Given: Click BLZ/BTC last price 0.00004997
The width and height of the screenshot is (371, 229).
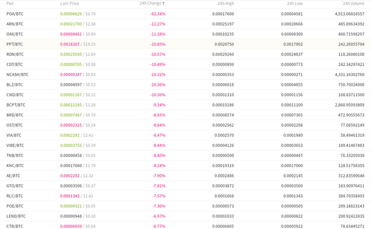Looking at the screenshot, I should pos(71,85).
